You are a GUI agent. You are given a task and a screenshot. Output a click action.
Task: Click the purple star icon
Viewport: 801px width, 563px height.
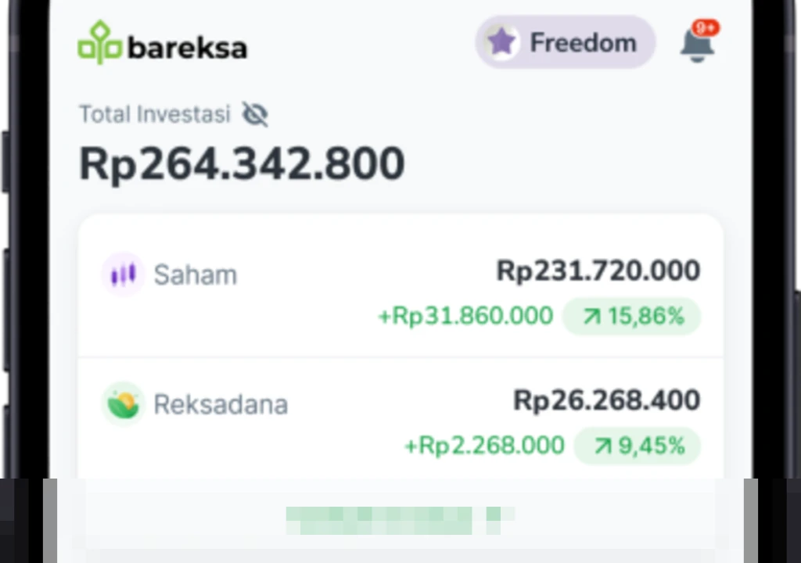pyautogui.click(x=501, y=42)
